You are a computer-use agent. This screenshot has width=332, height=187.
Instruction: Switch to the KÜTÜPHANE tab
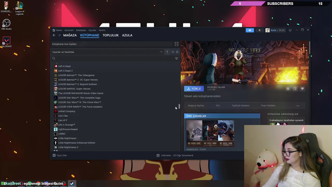(90, 35)
